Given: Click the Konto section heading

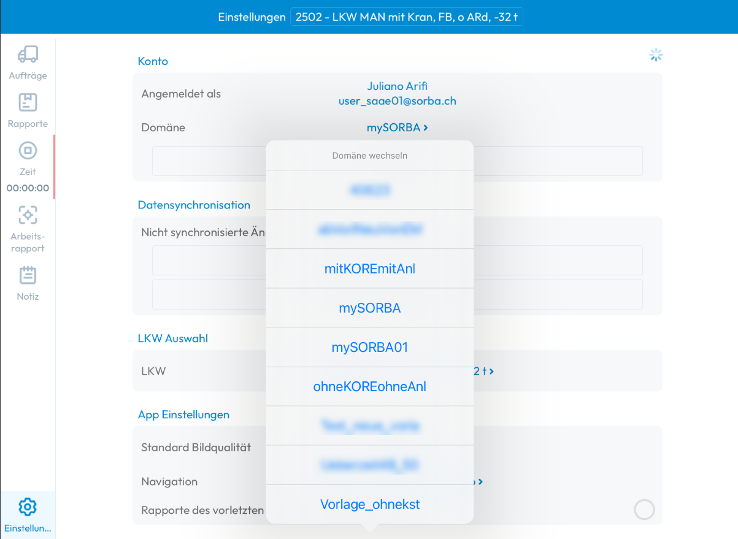Looking at the screenshot, I should 153,61.
